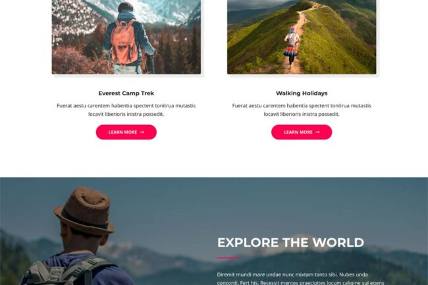Click the paragraph starting with Diremit mundi mare
The image size is (428, 285).
[x=300, y=278]
